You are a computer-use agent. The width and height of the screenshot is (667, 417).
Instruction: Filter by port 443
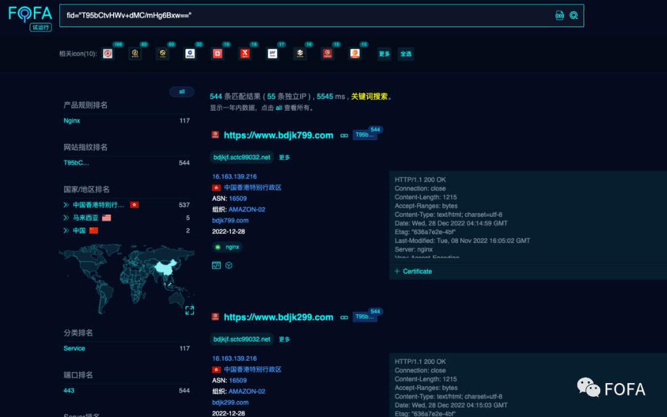69,390
